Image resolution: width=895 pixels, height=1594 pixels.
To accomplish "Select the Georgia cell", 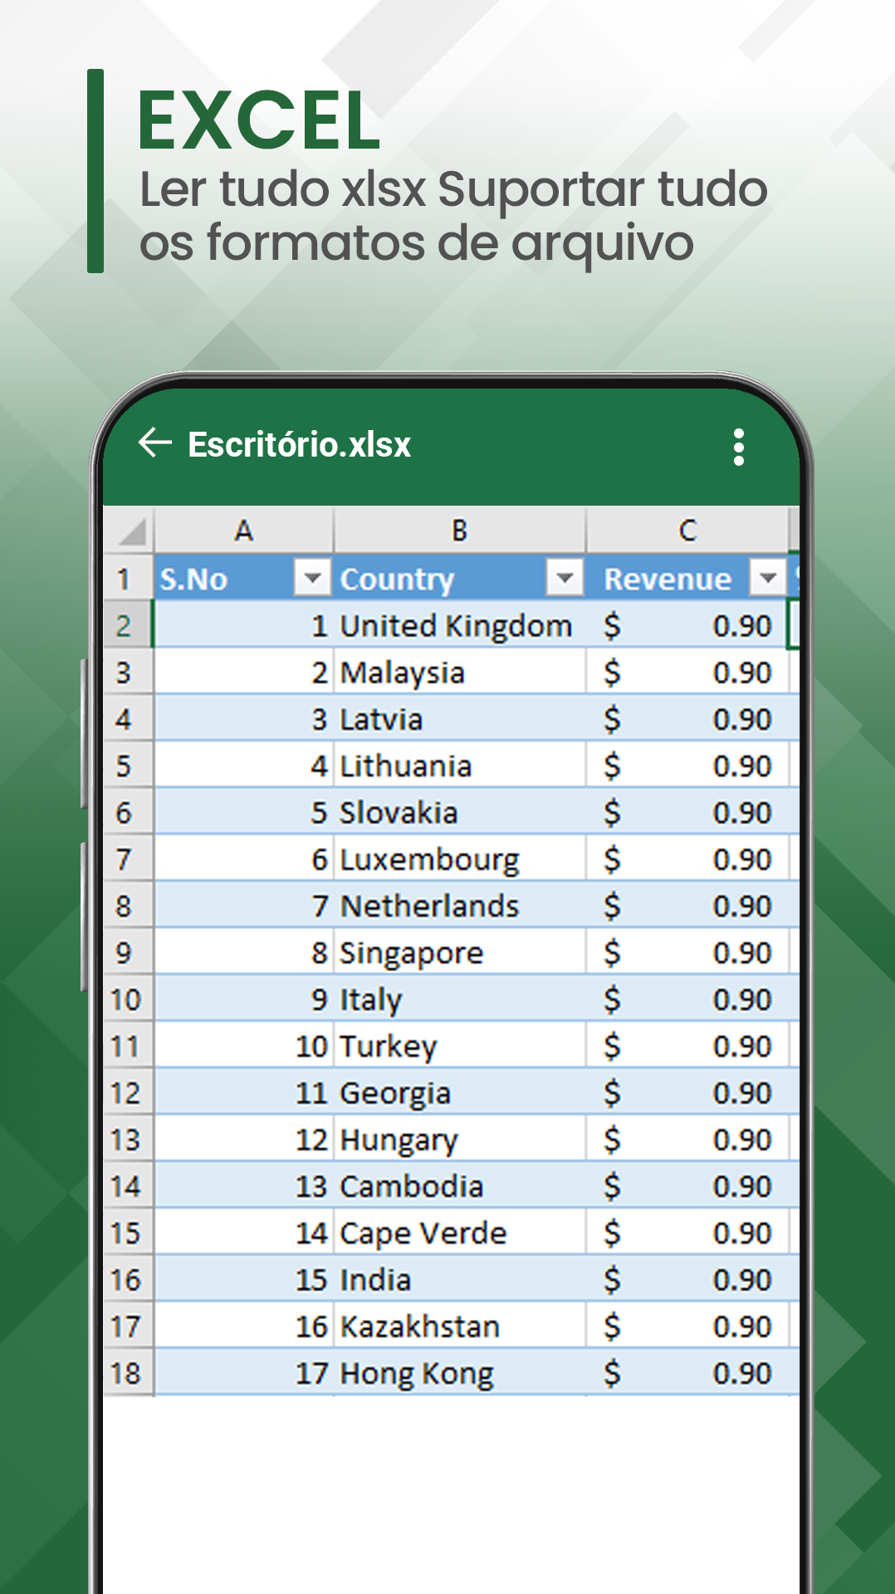I will [x=460, y=1092].
